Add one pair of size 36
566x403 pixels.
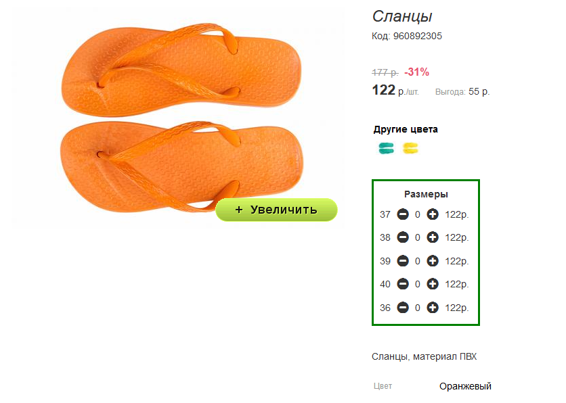pyautogui.click(x=433, y=308)
